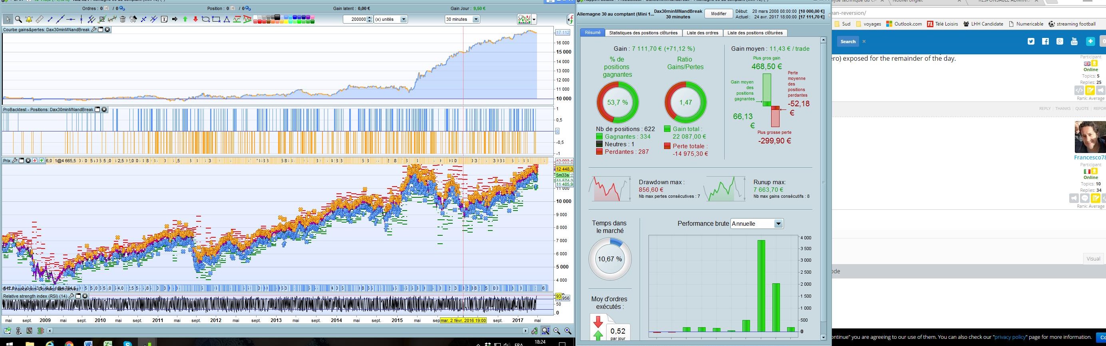
Task: Maximize the Courbe gains&pertes panel
Action: tap(101, 30)
